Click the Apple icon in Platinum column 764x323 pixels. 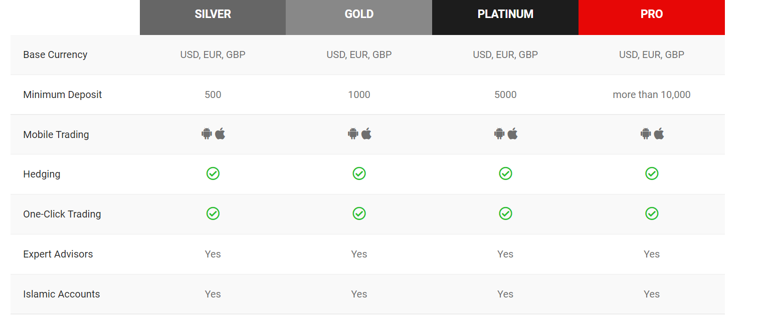coord(512,133)
